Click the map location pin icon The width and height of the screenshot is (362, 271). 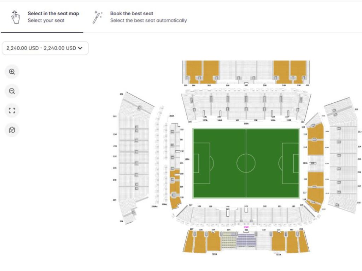coord(12,130)
